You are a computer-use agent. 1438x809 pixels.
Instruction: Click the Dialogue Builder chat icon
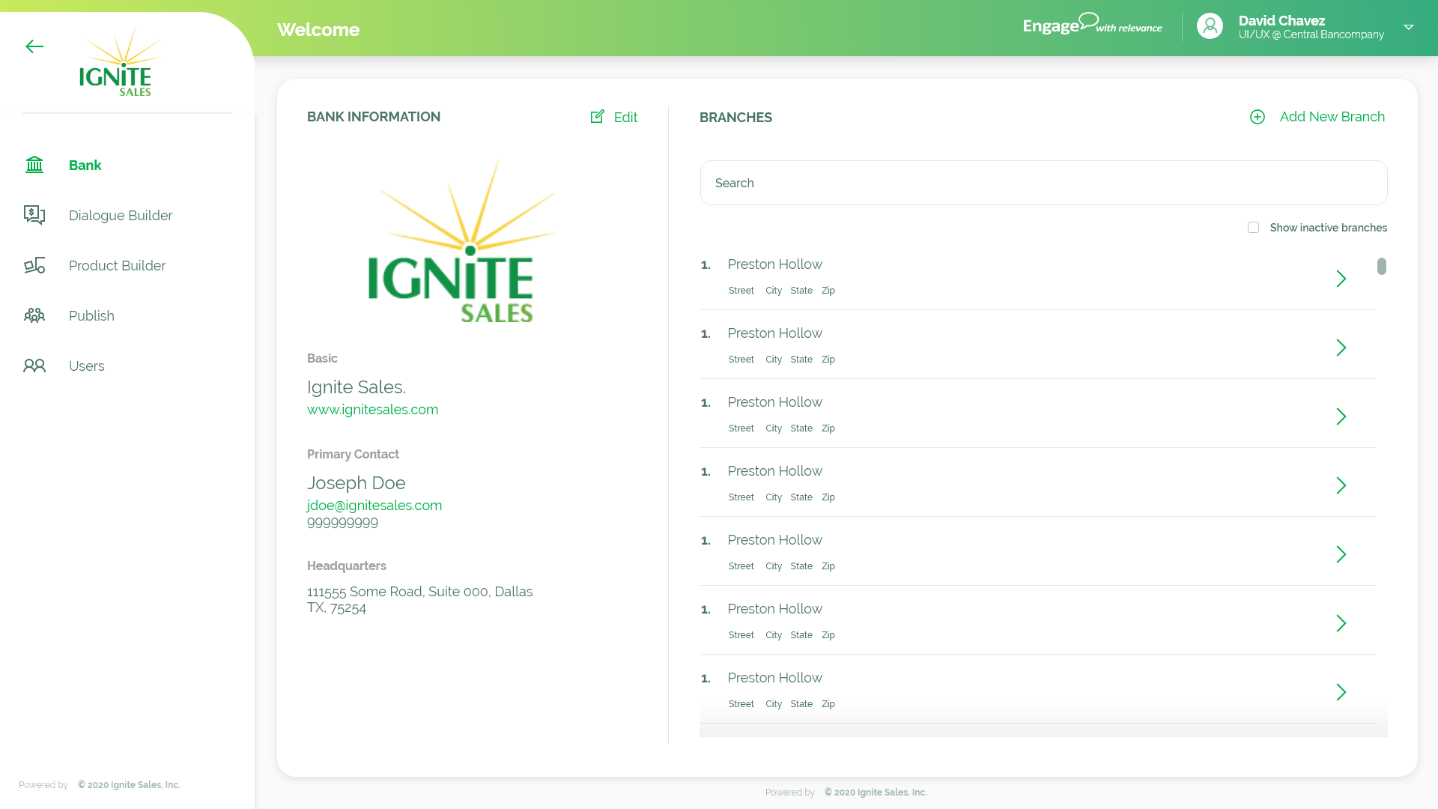pyautogui.click(x=34, y=216)
